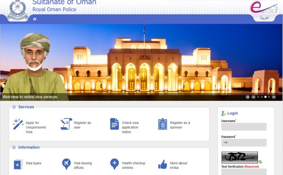Select the first slideshow dot
The width and height of the screenshot is (283, 175).
[258, 97]
